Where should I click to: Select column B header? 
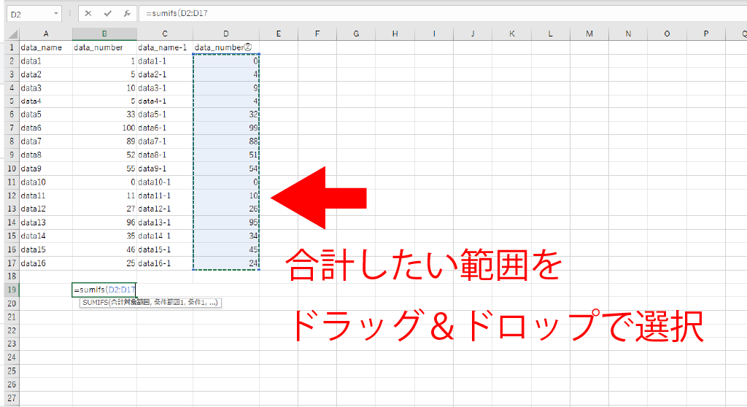104,34
